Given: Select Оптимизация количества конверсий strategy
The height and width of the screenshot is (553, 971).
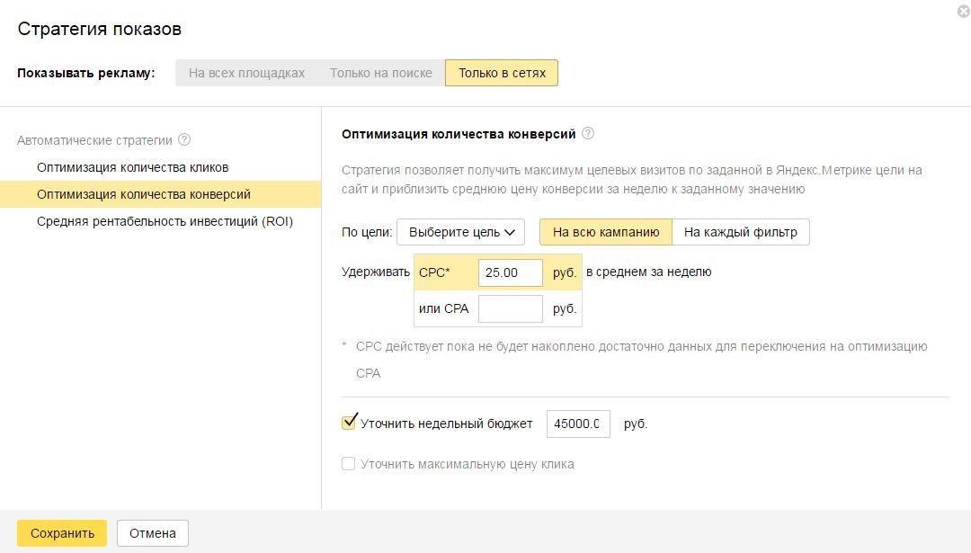Looking at the screenshot, I should (160, 194).
